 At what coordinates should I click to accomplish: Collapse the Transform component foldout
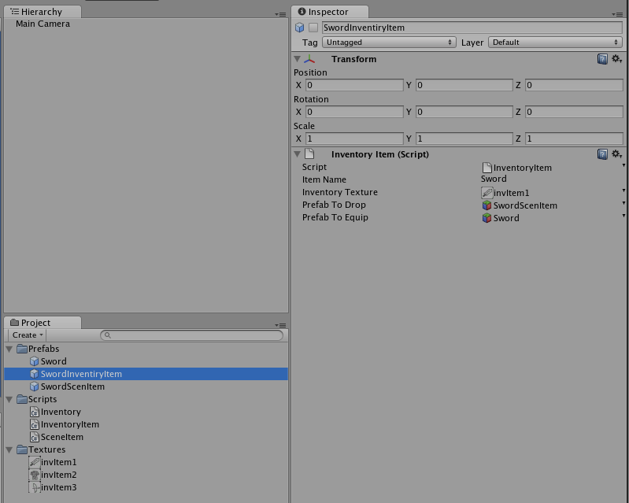298,59
